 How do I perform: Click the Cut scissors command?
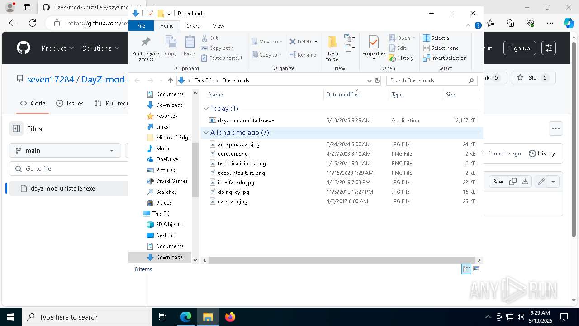[209, 38]
